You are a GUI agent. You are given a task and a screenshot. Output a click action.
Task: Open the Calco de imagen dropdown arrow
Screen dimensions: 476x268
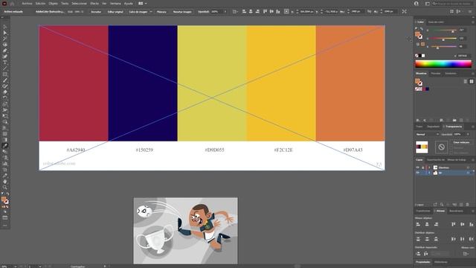point(151,12)
